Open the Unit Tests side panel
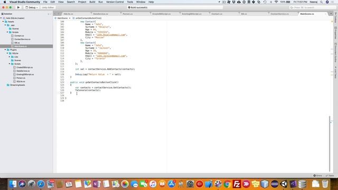The image size is (338, 190). pos(336,73)
